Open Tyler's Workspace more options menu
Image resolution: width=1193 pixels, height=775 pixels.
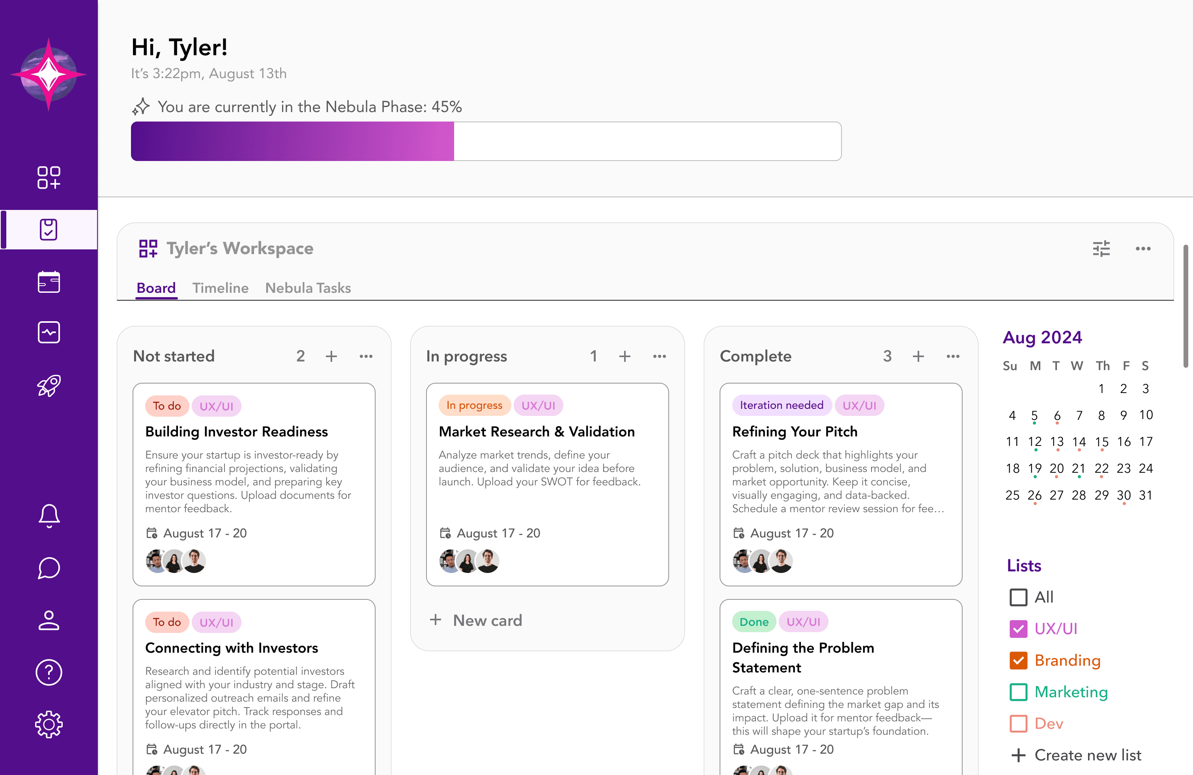tap(1143, 249)
